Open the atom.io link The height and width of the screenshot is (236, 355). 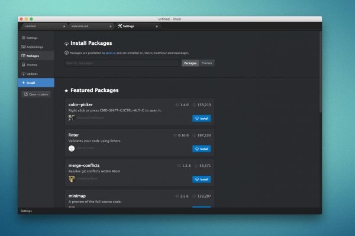[109, 53]
